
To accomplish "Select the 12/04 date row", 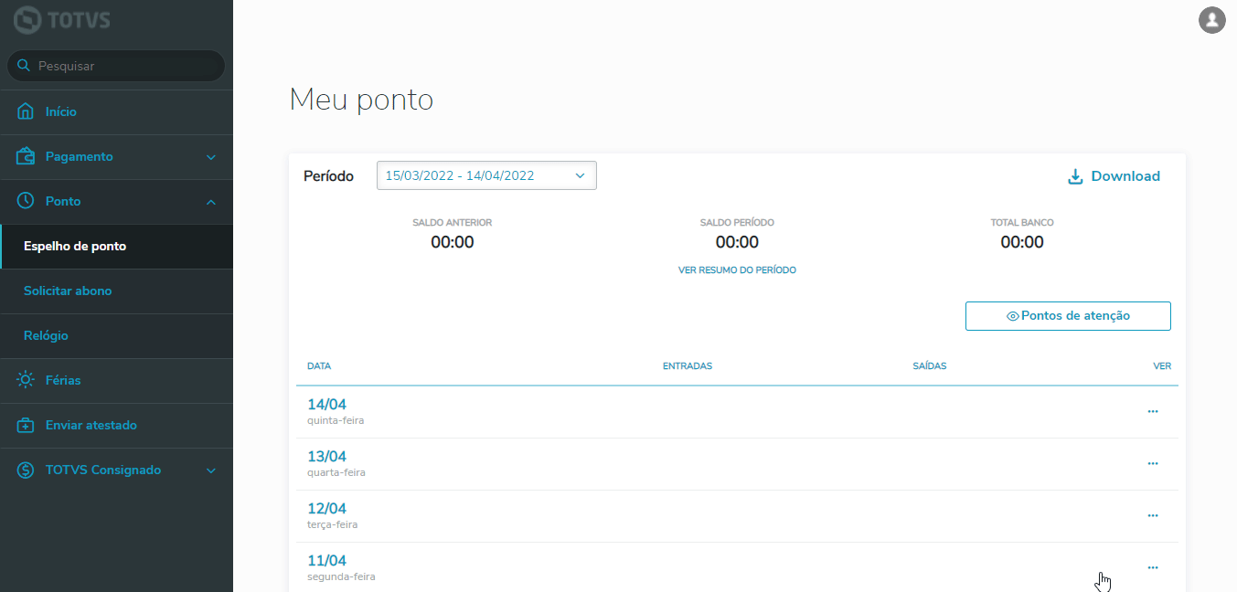I will (x=737, y=516).
